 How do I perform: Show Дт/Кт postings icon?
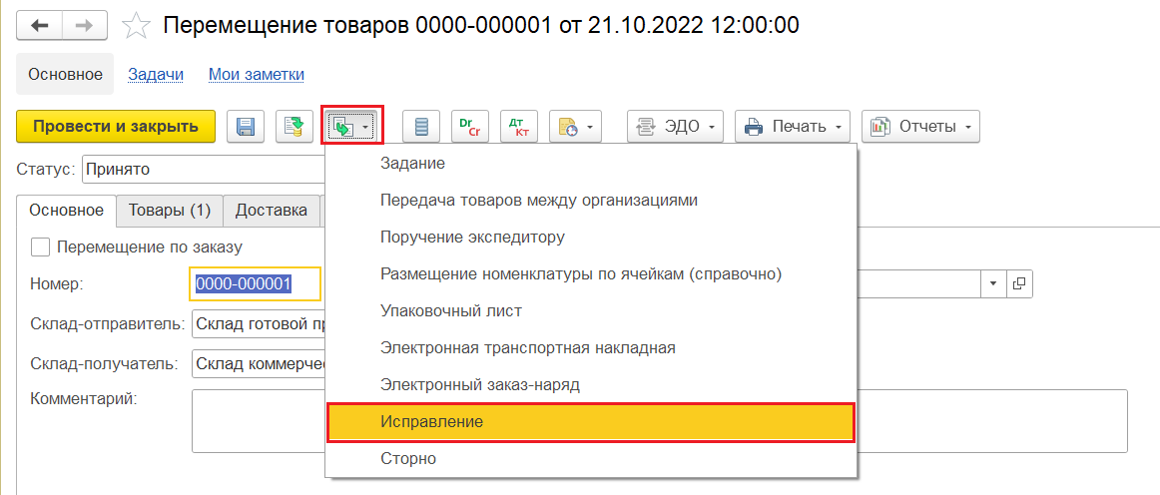point(519,127)
